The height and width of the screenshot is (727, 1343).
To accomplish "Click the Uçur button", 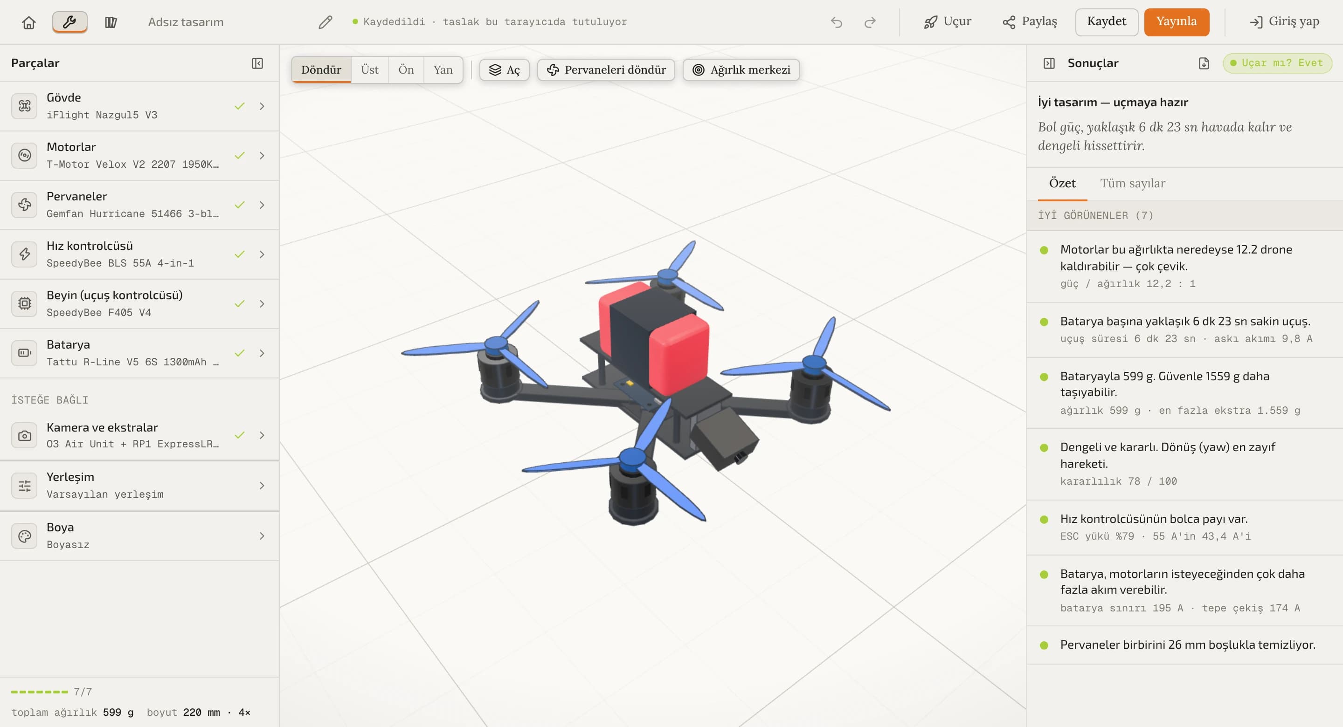I will [x=947, y=22].
